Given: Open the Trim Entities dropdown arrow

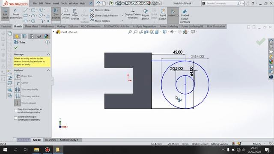Looking at the screenshot, I should click(56, 22).
